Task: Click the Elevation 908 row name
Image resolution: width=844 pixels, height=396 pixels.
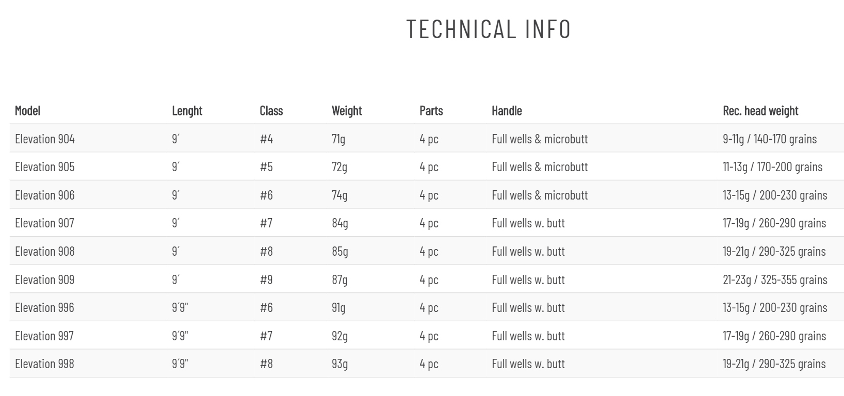Action: 44,251
